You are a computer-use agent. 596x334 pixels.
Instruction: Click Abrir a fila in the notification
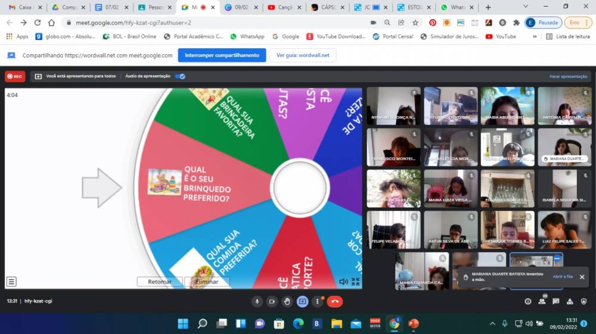[x=563, y=277]
